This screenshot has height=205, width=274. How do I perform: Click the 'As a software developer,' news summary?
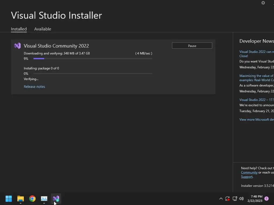click(257, 85)
